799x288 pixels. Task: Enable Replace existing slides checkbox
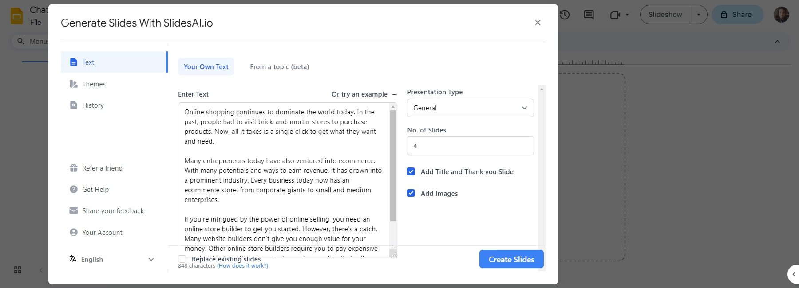click(182, 259)
